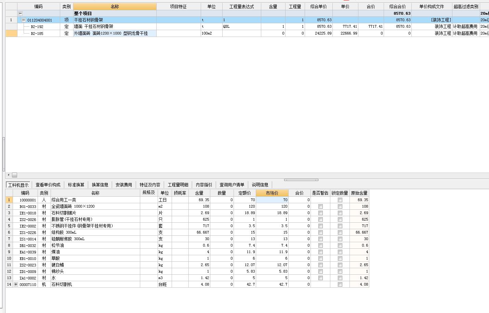Tick 锁定数量 for 棉纱头
This screenshot has width=489, height=313.
pyautogui.click(x=340, y=271)
